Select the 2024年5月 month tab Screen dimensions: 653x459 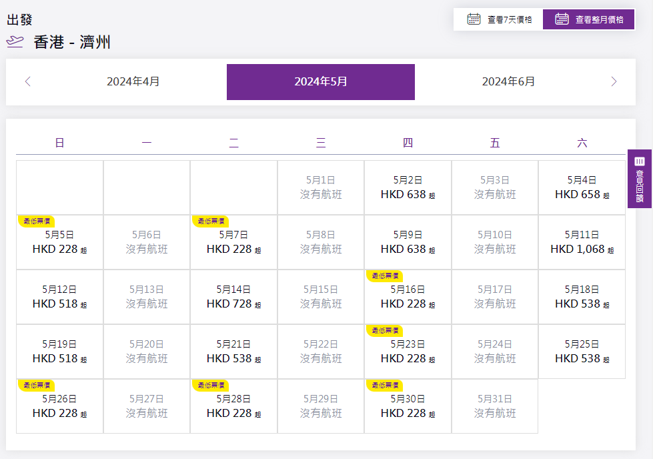[321, 82]
